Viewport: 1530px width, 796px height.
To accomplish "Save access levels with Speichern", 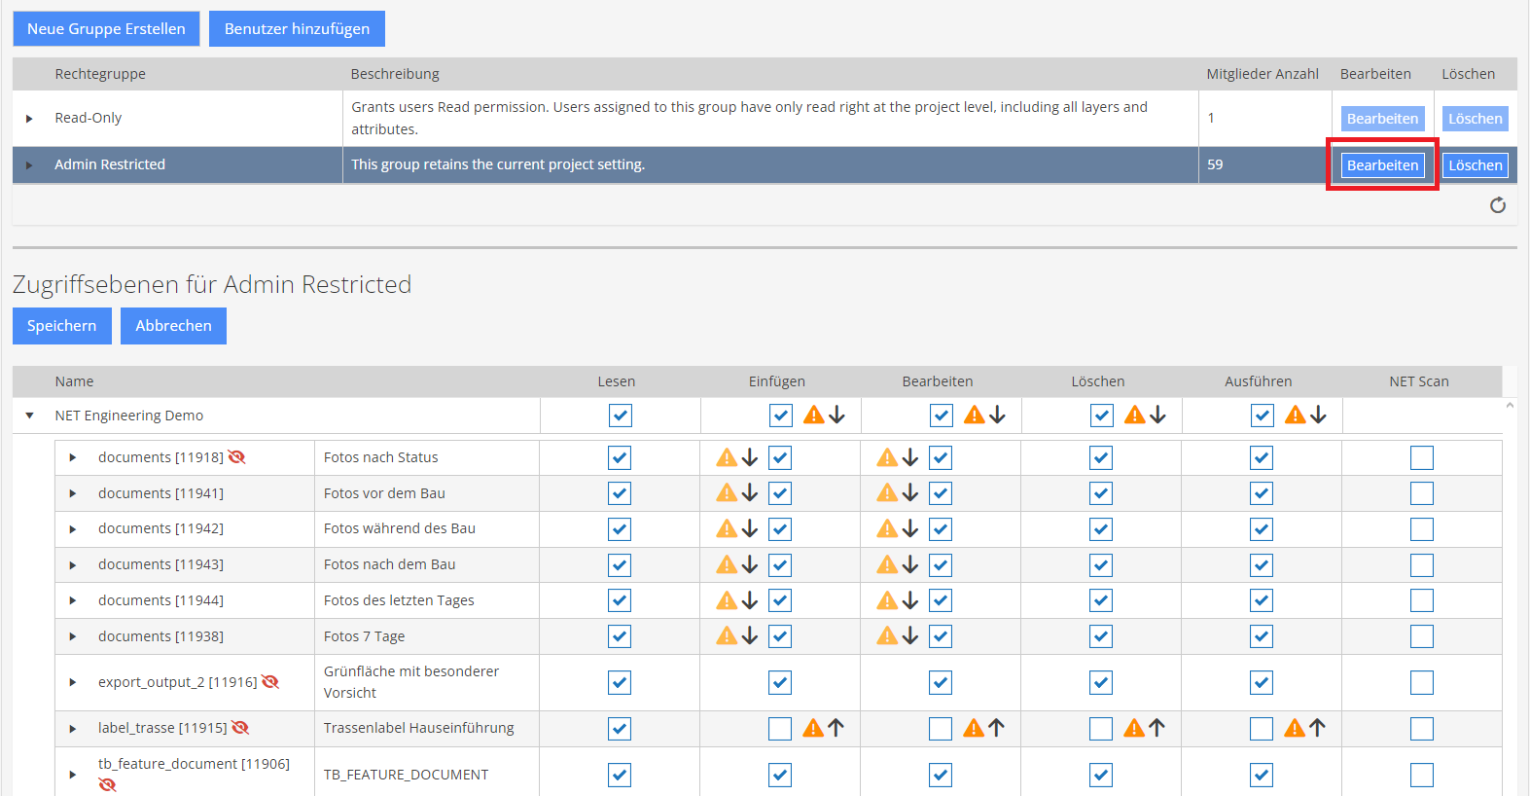I will (62, 326).
